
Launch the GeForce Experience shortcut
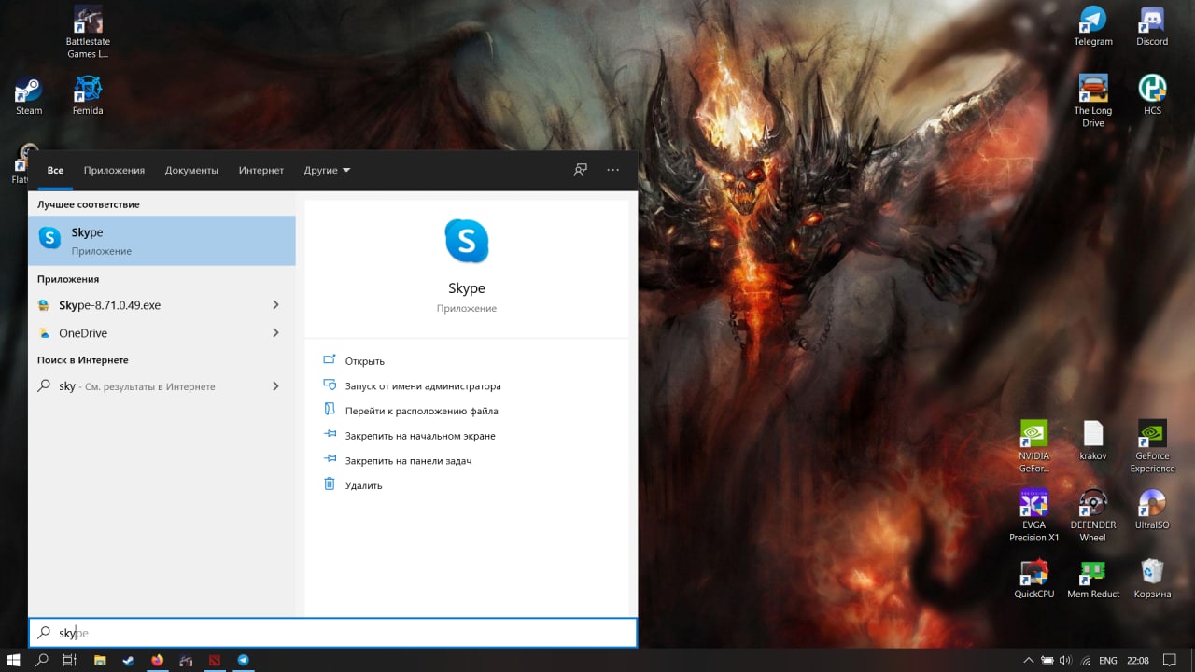pos(1152,446)
